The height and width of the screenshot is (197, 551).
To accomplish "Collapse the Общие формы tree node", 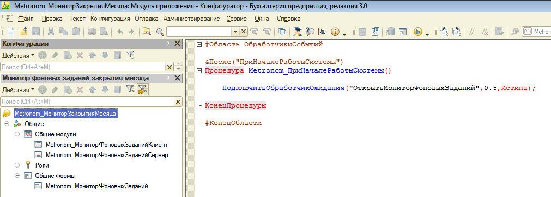I will pos(17,175).
